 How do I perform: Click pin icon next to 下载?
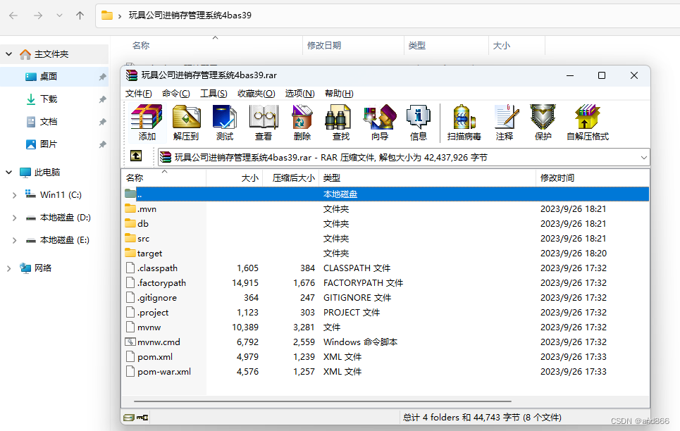point(102,99)
